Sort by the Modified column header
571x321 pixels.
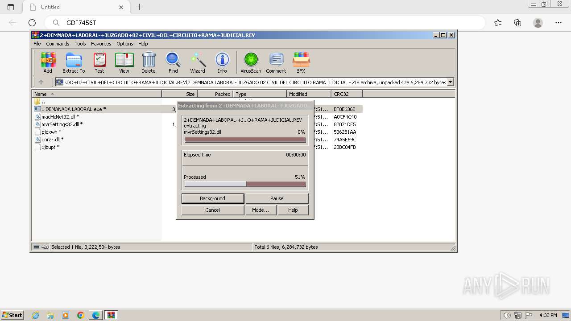pyautogui.click(x=309, y=94)
